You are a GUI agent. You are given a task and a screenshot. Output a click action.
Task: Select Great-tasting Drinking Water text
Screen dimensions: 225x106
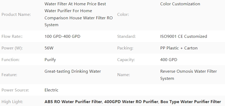(73, 71)
